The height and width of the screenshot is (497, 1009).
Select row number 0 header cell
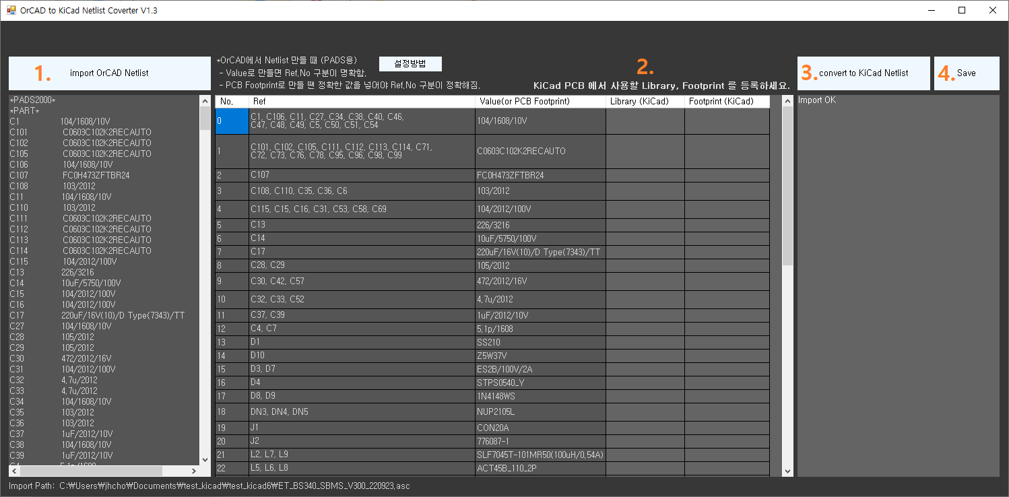[x=232, y=121]
